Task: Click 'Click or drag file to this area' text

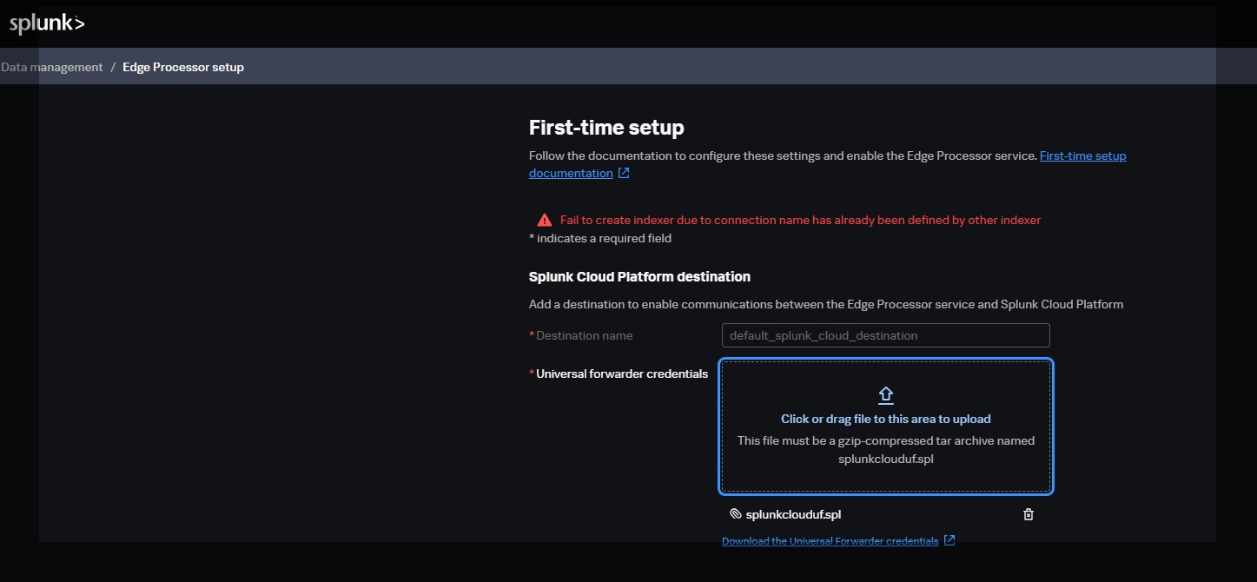Action: pyautogui.click(x=886, y=419)
